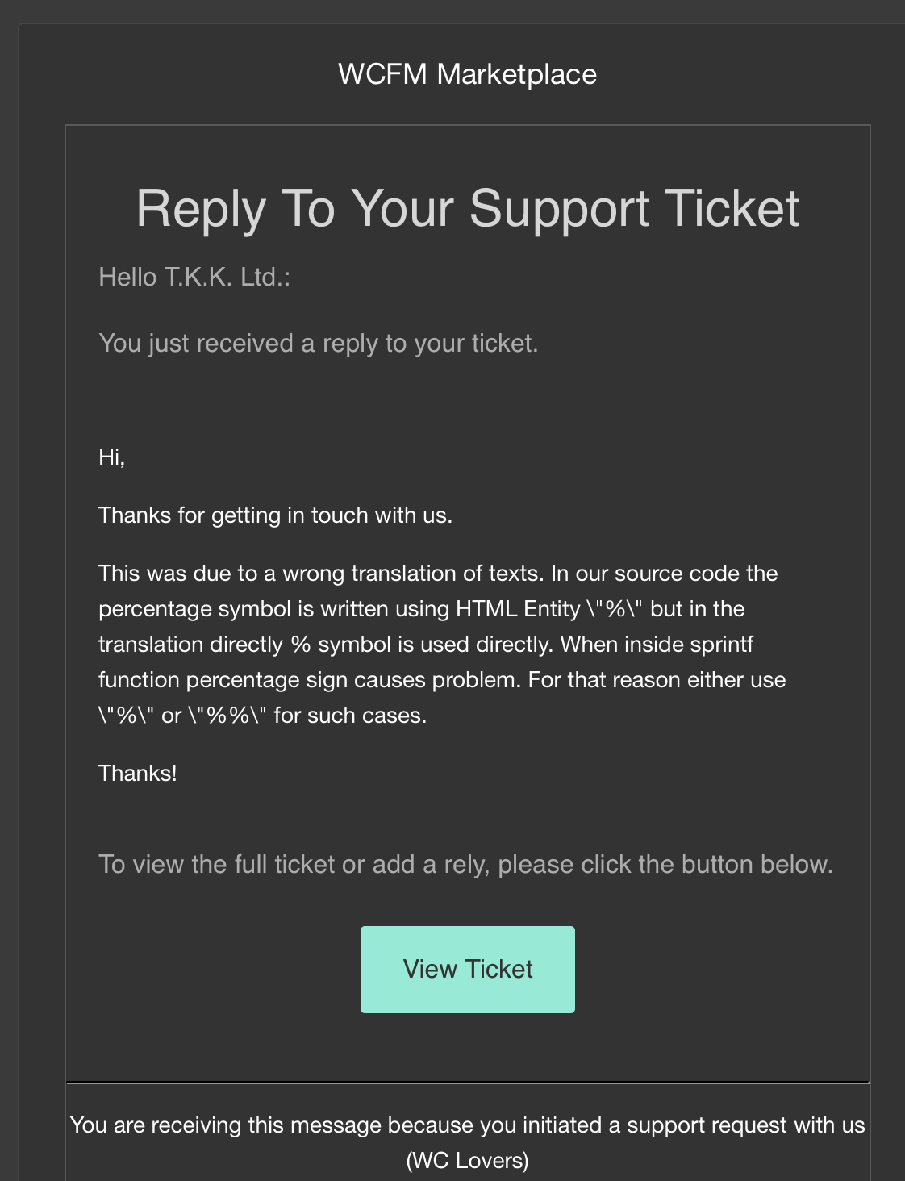Click 'Thanks for getting in touch with us.'
The image size is (905, 1181).
[275, 515]
